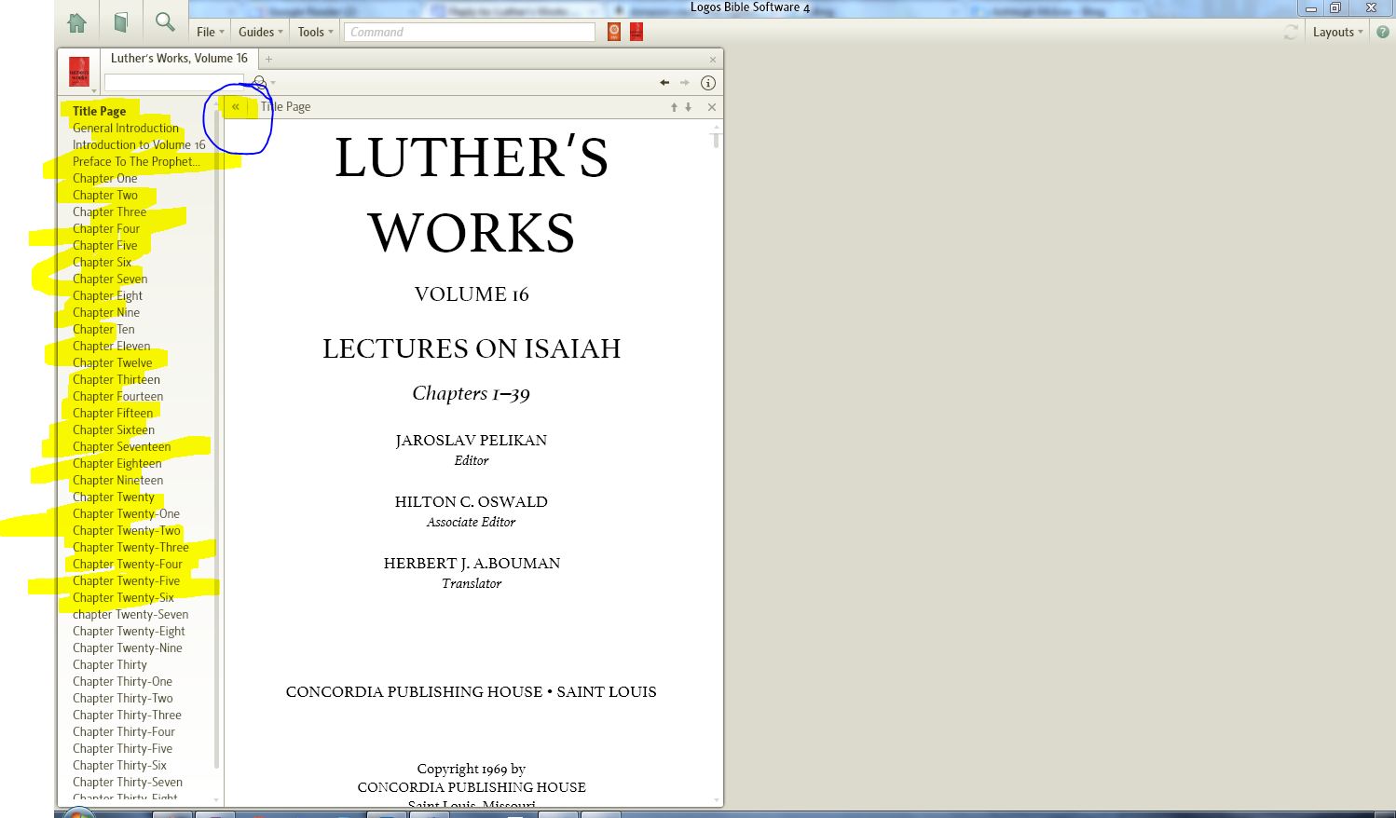Open the File menu

(x=211, y=32)
